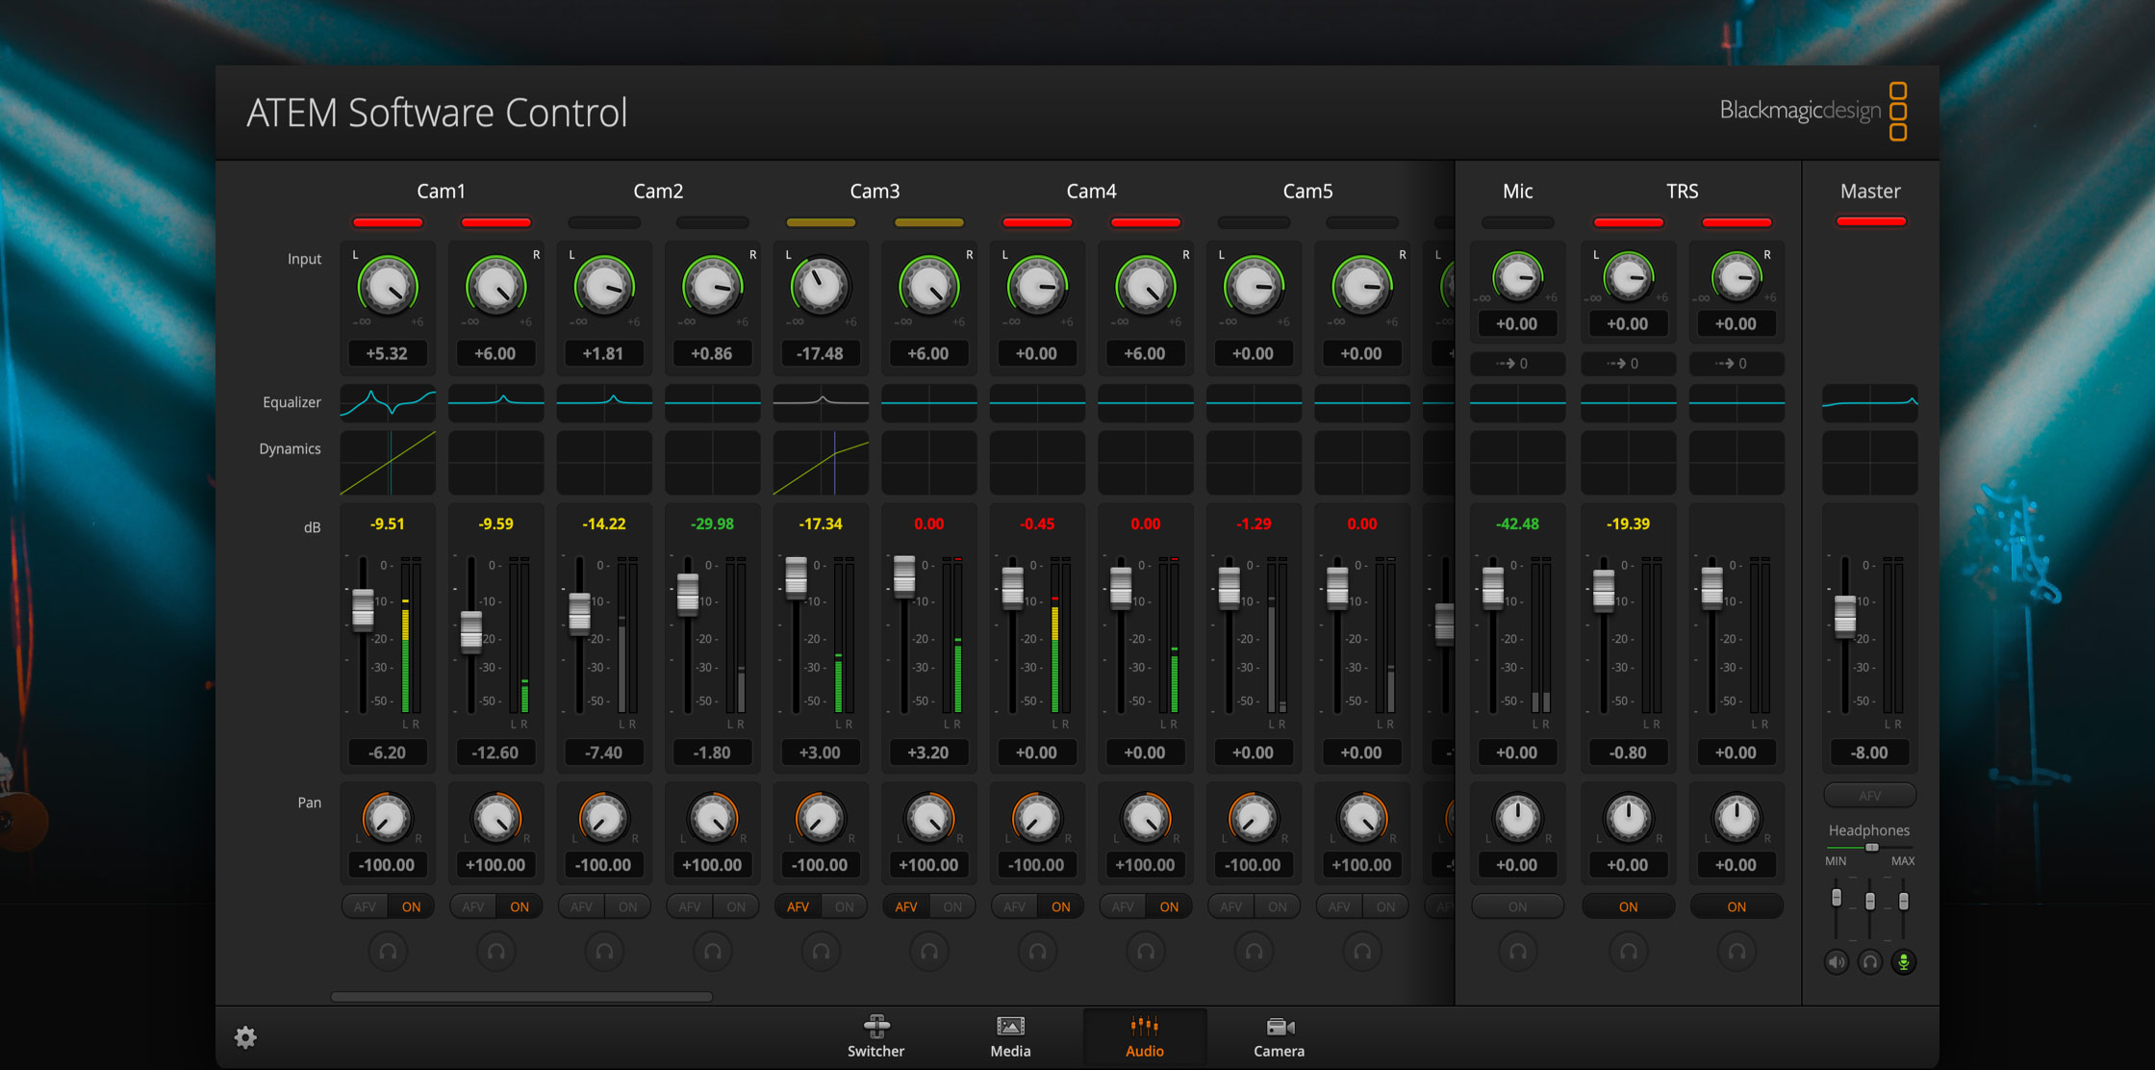Open Cam1's equalizer curve display
2155x1070 pixels.
[388, 403]
